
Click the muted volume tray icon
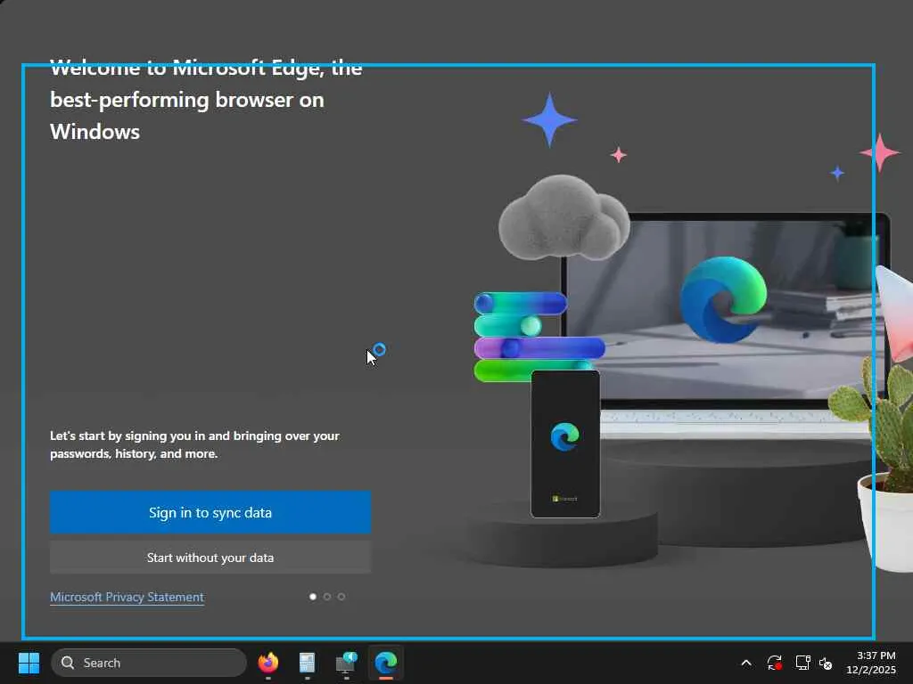(826, 663)
